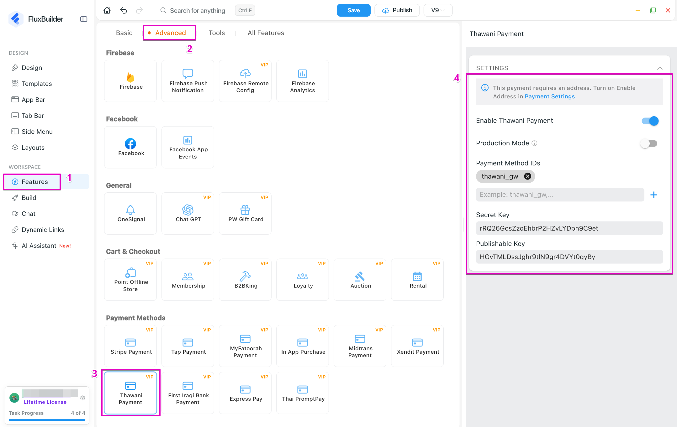This screenshot has height=427, width=677.
Task: Select Thawani Payment card
Action: 130,393
